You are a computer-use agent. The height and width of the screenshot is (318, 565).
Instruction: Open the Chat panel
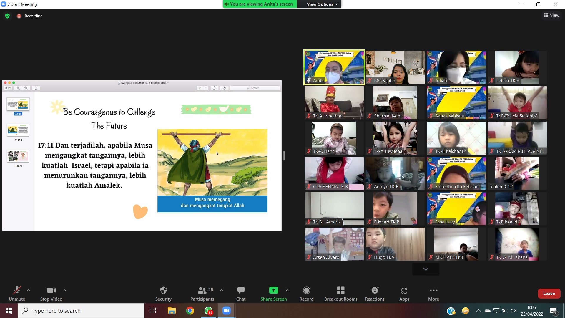pos(241,294)
